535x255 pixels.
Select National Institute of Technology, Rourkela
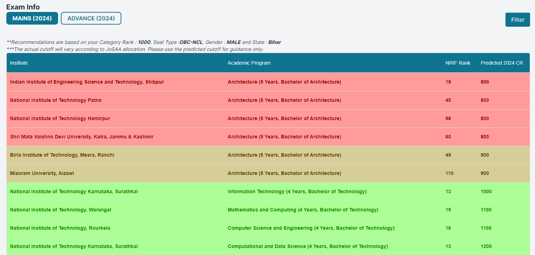pos(60,228)
